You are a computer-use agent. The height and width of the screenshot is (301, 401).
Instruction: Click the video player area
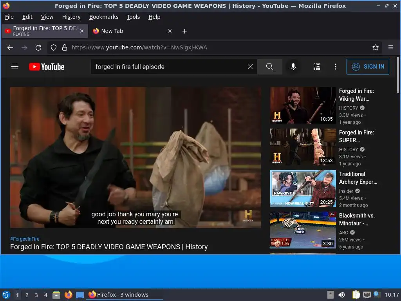[x=135, y=158]
